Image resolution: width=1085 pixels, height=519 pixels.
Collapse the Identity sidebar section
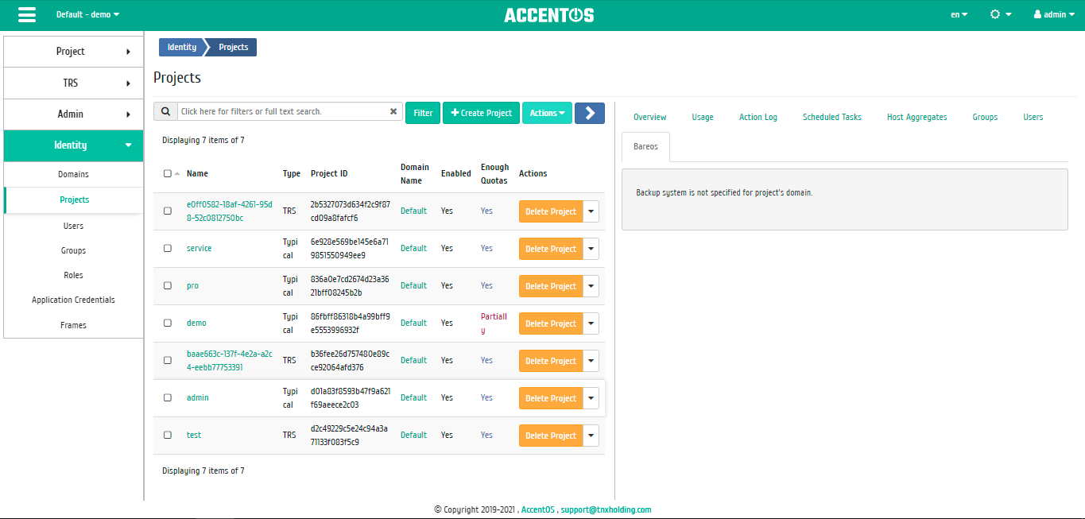[x=74, y=145]
